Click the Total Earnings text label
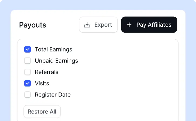 click(53, 49)
